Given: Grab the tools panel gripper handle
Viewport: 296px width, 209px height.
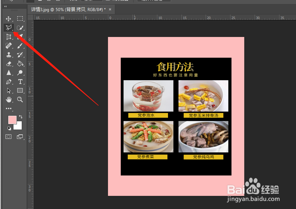Looking at the screenshot, I should (14, 10).
